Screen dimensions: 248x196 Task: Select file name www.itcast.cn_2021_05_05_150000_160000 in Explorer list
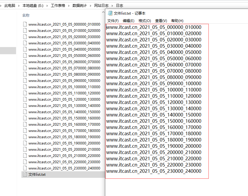[64, 118]
